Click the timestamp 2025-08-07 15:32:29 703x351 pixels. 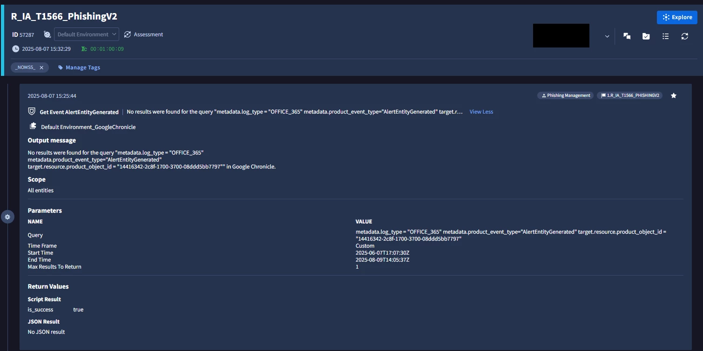coord(47,49)
